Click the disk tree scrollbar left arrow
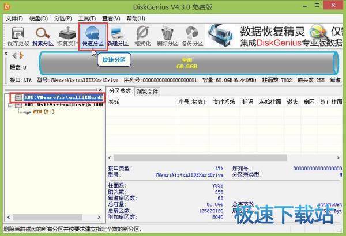The height and width of the screenshot is (236, 346). tap(9, 217)
